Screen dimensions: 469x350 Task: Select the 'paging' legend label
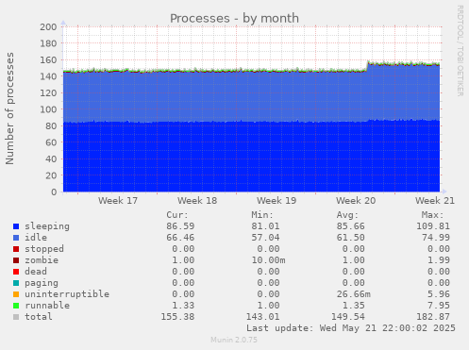(x=42, y=283)
